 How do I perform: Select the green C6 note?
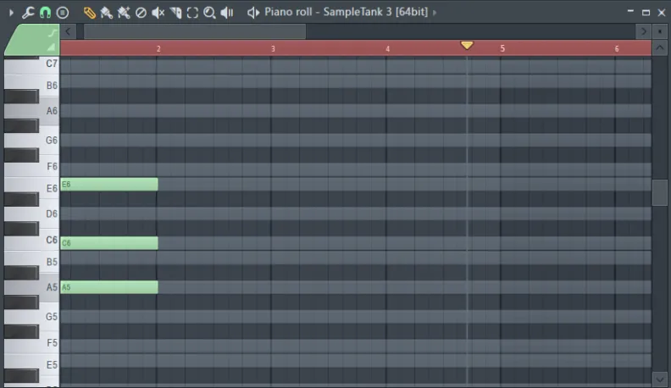(109, 243)
